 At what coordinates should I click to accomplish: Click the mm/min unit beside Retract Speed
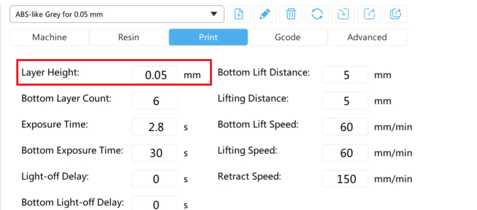[393, 179]
